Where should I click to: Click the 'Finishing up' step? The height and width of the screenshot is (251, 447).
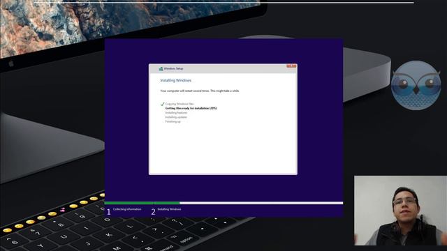[x=173, y=121]
